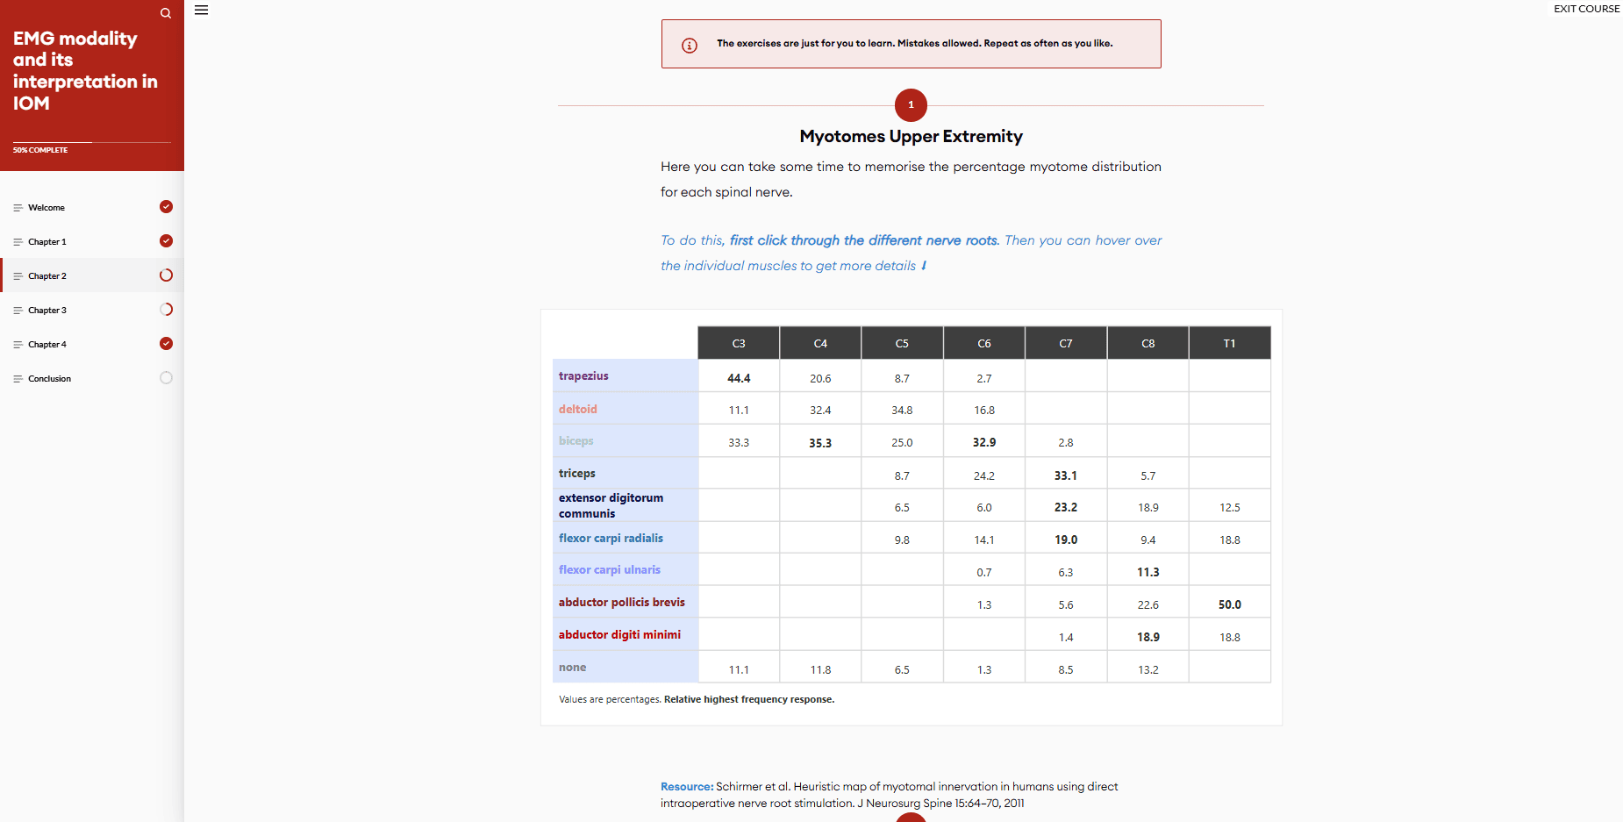Click the course progress bar in sidebar
Image resolution: width=1623 pixels, height=822 pixels.
pos(91,142)
